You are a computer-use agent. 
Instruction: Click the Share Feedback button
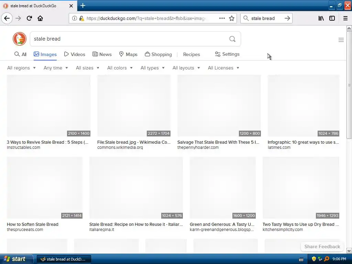point(322,246)
